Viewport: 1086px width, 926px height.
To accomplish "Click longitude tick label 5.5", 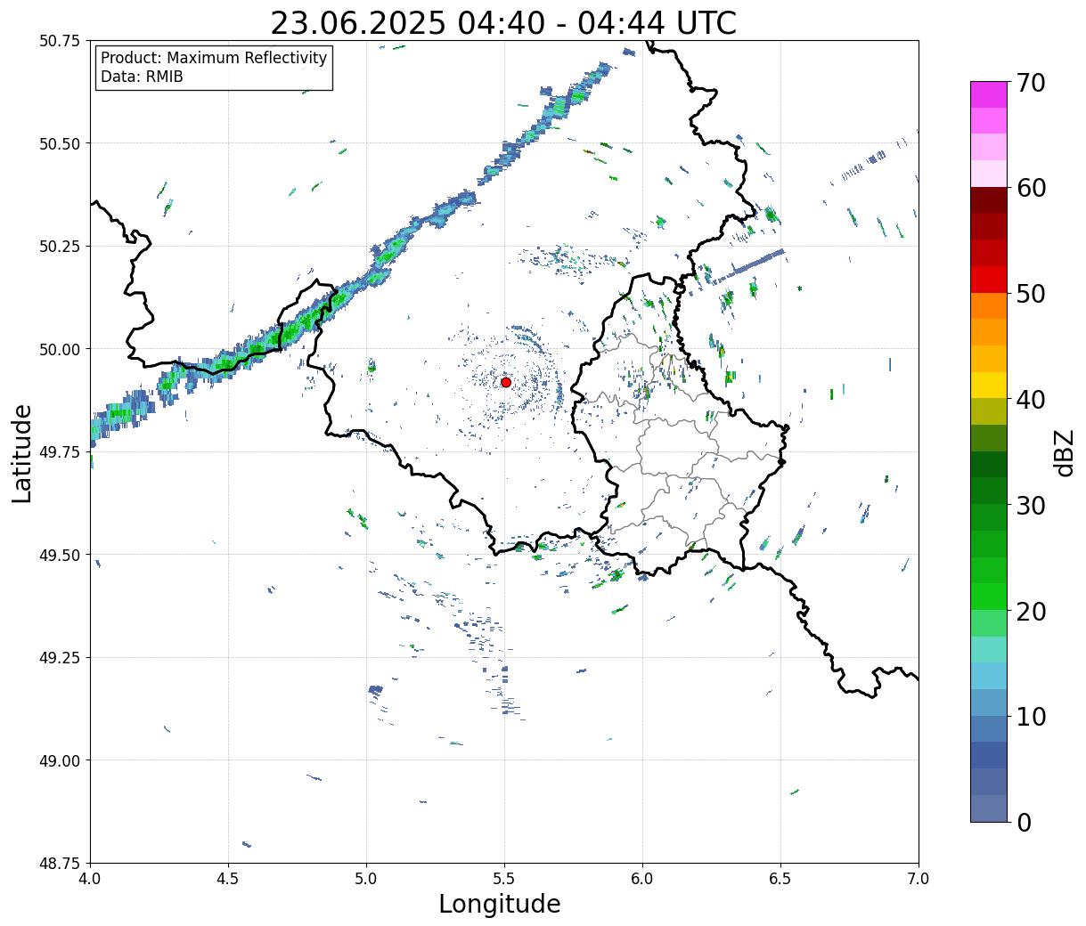I will click(x=504, y=879).
